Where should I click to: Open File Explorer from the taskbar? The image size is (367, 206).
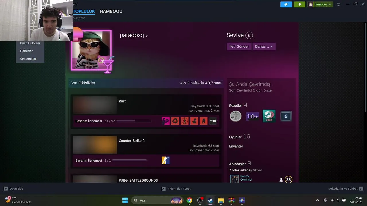pyautogui.click(x=221, y=200)
